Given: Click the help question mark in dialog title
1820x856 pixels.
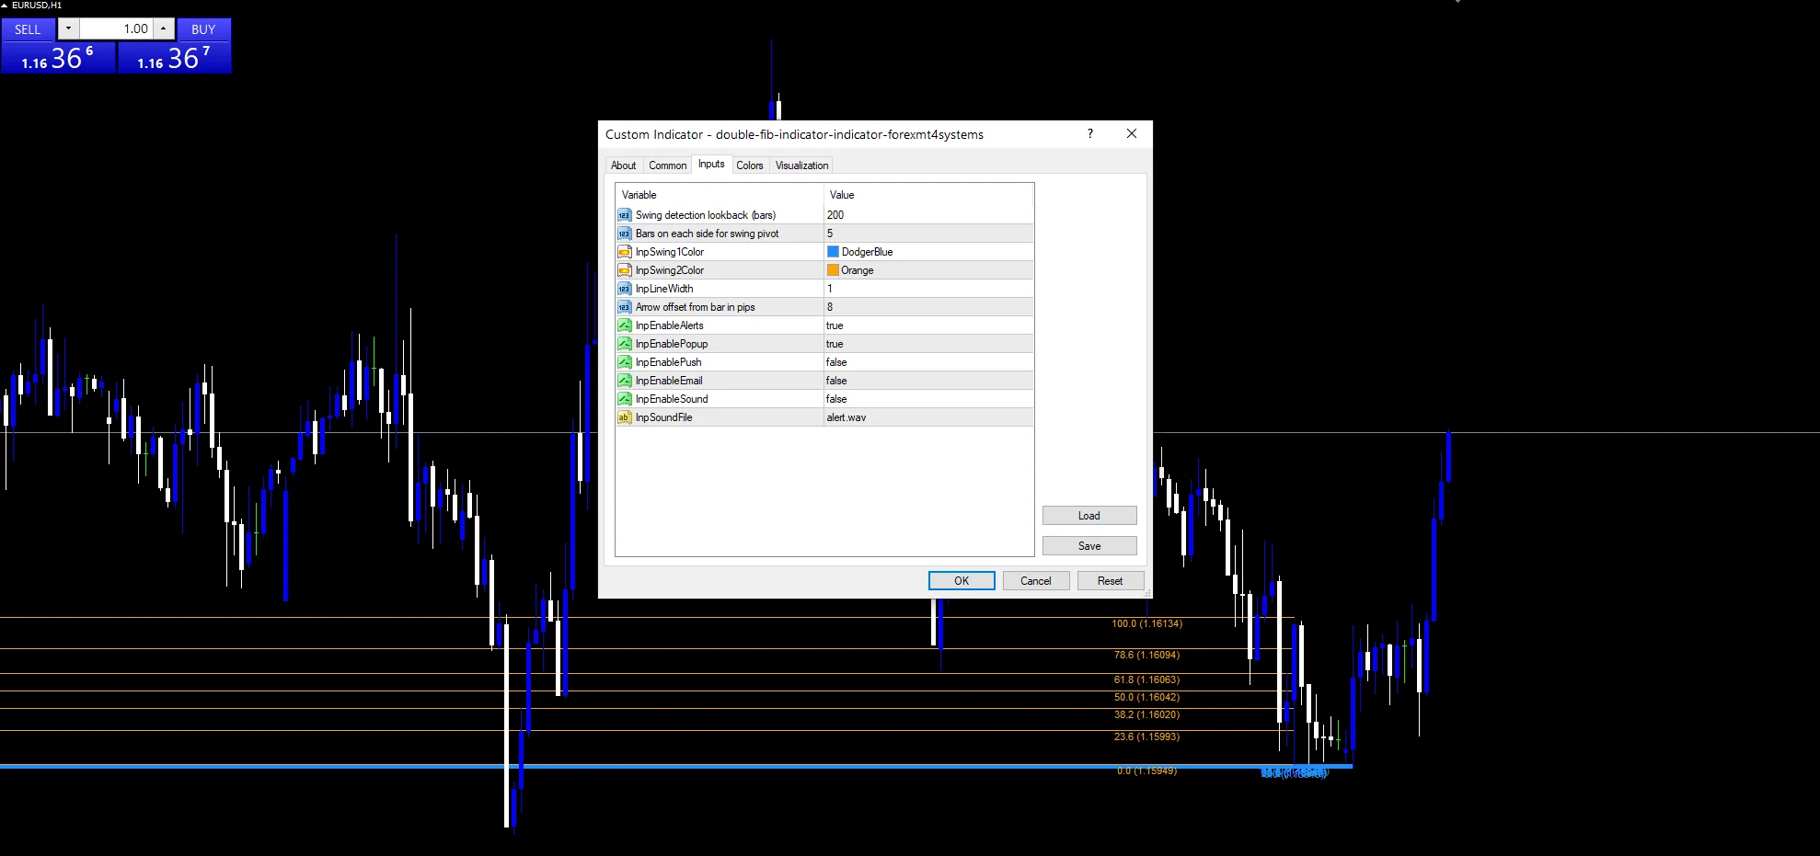Looking at the screenshot, I should [x=1090, y=133].
